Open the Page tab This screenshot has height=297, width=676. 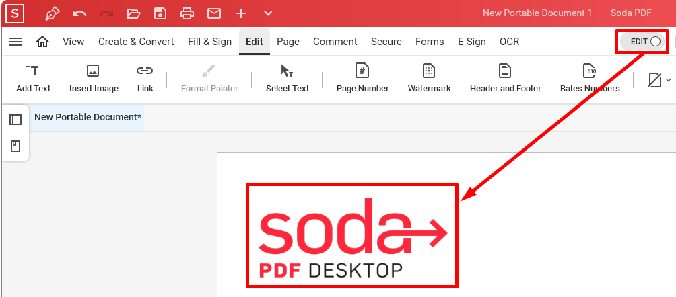click(x=288, y=42)
